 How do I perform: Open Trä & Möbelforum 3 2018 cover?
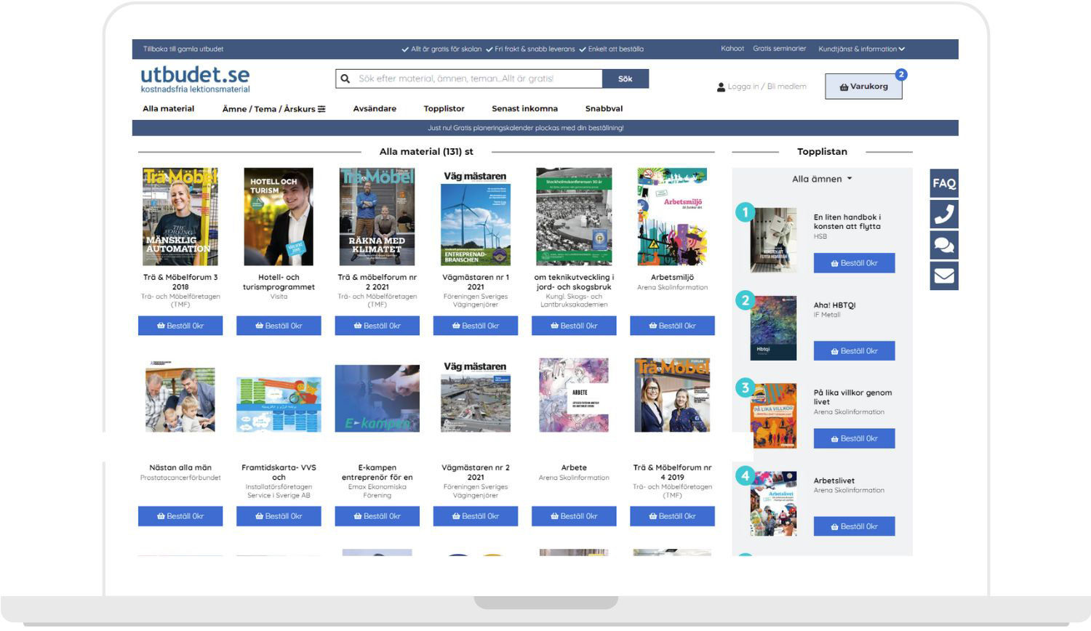180,217
